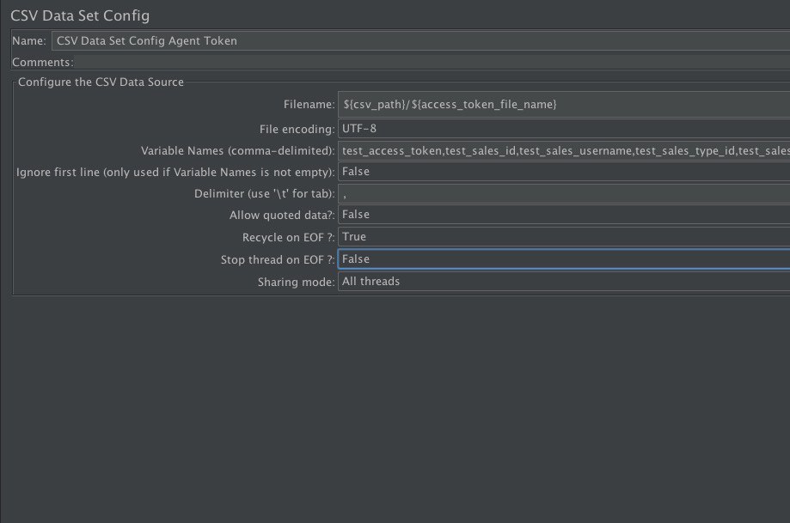Click the Recycle on EOF ?: label
Viewport: 790px width, 523px height.
tap(288, 237)
